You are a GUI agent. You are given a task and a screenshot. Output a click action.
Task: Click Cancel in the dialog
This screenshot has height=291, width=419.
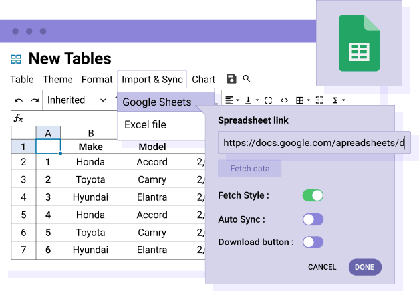point(322,267)
